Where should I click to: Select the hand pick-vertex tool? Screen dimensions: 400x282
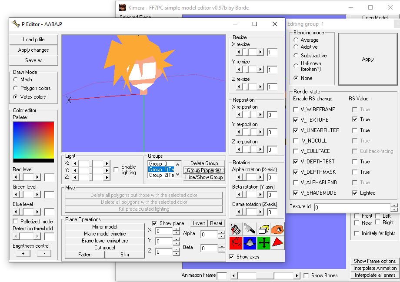coord(277,229)
